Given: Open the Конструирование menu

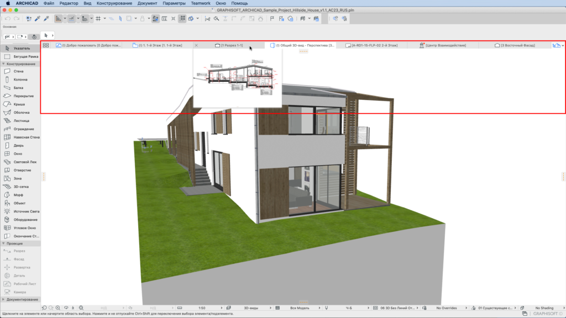Looking at the screenshot, I should click(114, 3).
